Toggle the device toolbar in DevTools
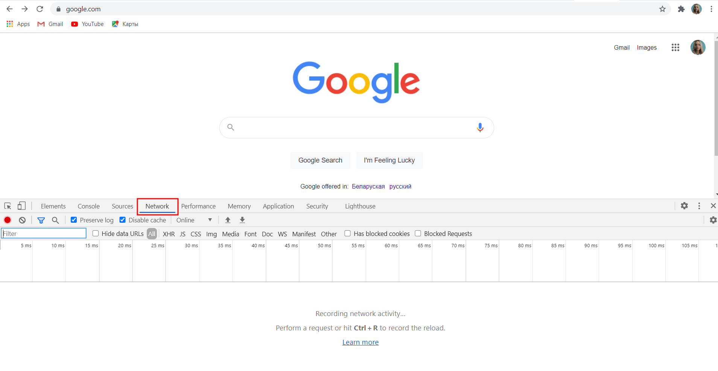 pyautogui.click(x=21, y=206)
